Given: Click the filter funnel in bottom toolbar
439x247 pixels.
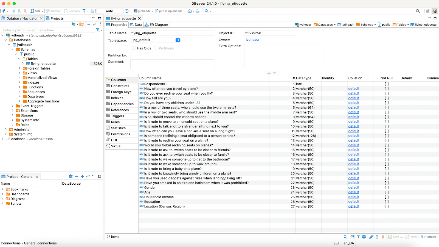Looking at the screenshot, I should 358,237.
